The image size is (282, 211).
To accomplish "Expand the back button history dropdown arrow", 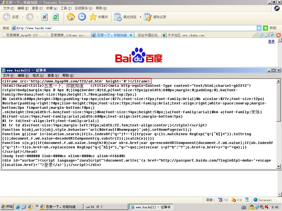I will (x=23, y=17).
